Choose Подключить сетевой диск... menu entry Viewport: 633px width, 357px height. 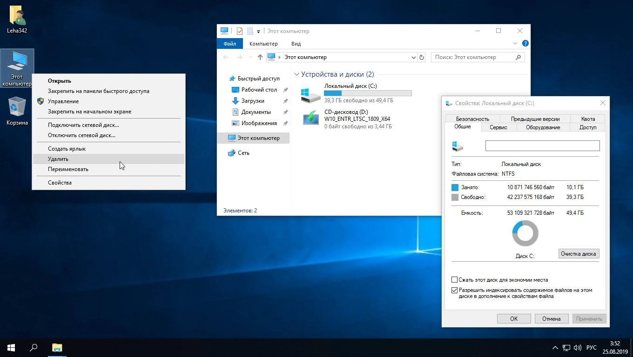(108, 125)
